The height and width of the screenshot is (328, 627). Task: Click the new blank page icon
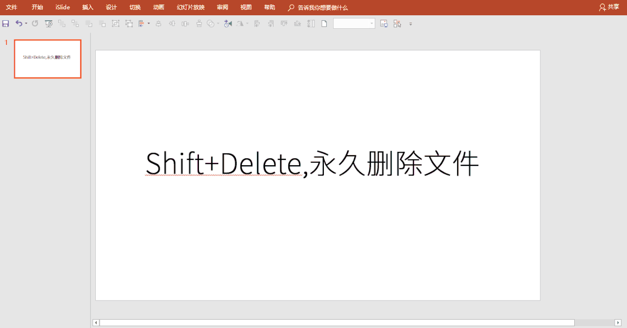[x=324, y=23]
